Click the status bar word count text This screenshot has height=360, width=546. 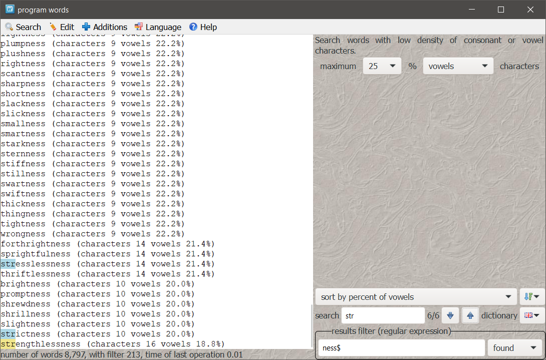(121, 355)
